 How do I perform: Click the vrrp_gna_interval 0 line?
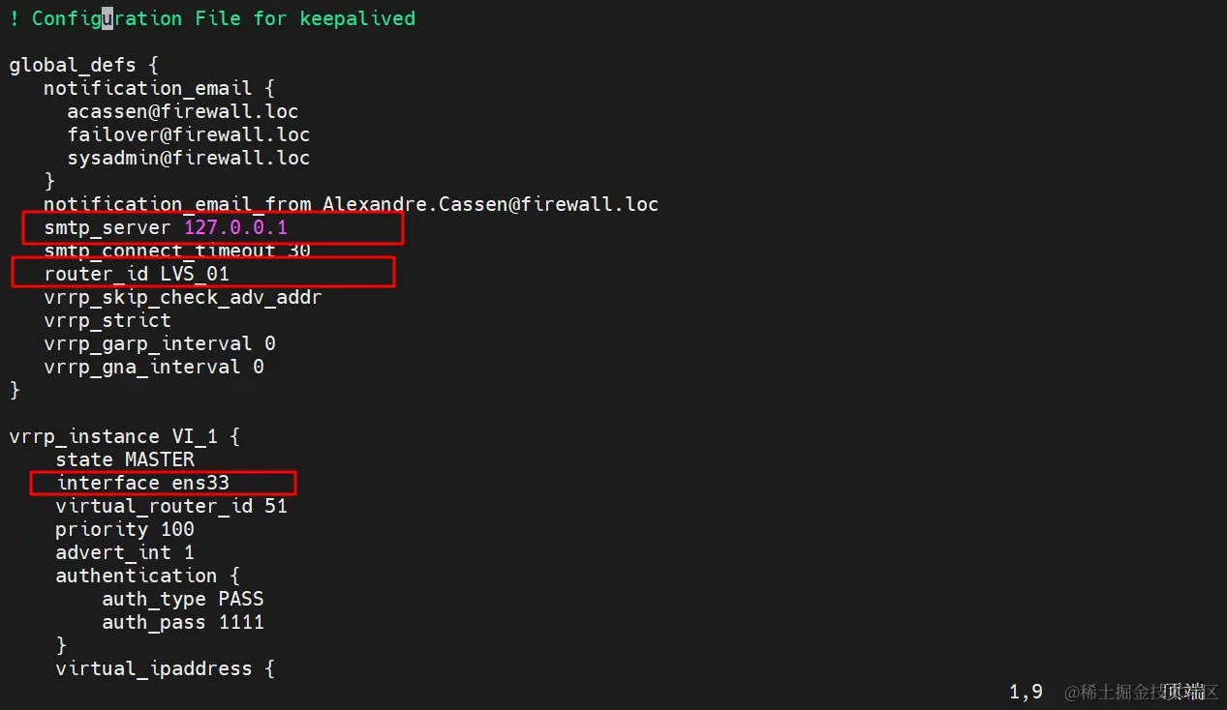(x=154, y=367)
